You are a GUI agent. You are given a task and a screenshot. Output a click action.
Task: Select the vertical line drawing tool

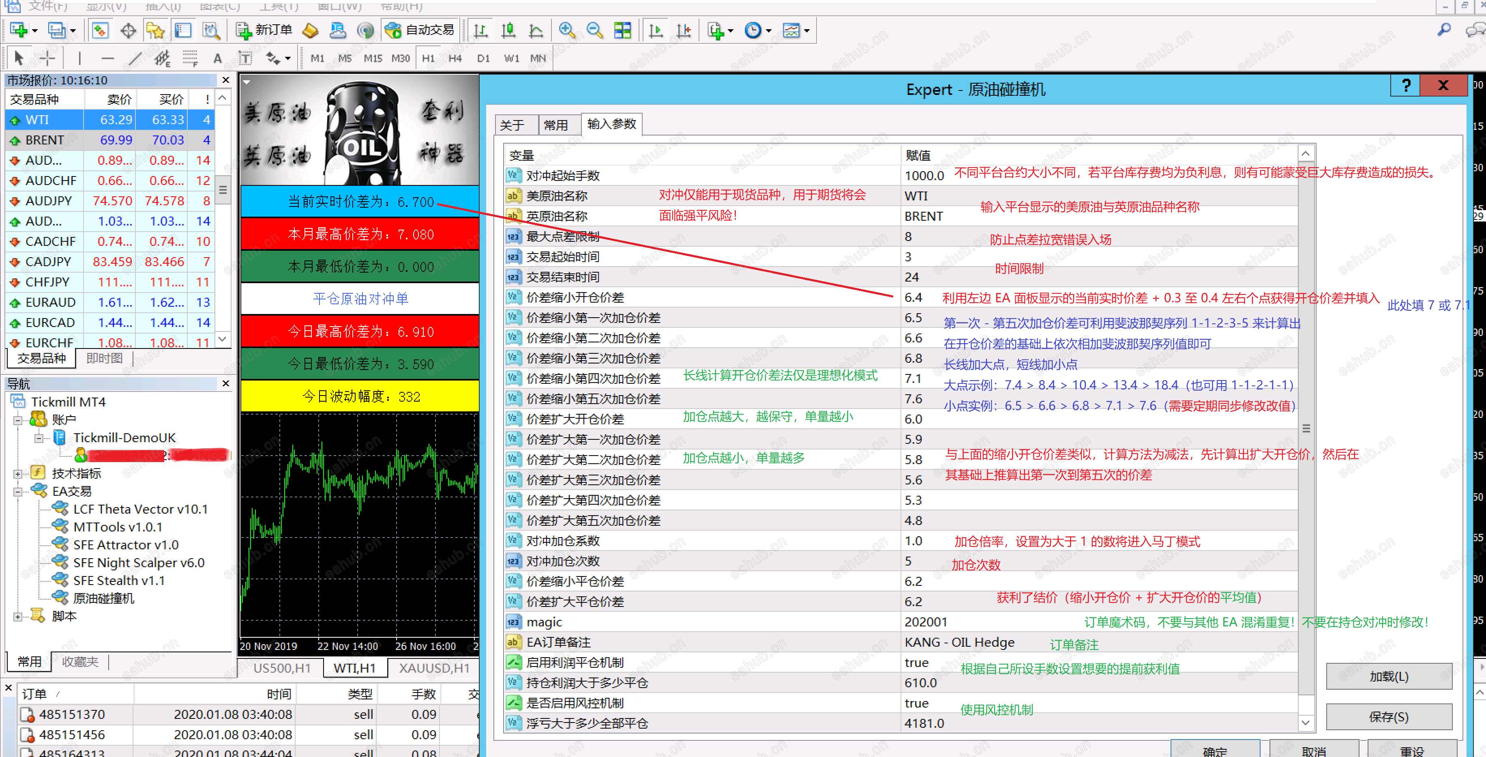click(x=79, y=58)
